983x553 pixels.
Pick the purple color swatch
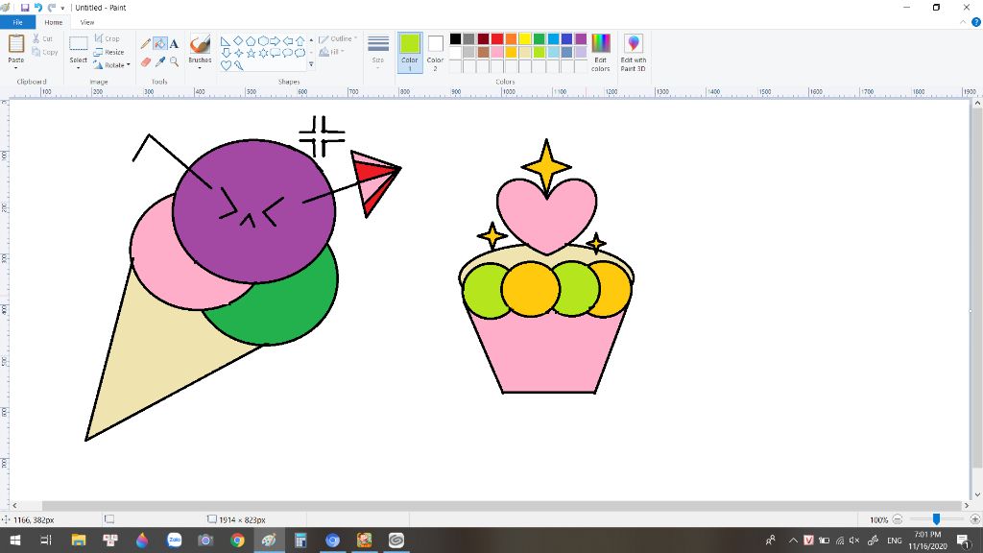click(x=581, y=38)
